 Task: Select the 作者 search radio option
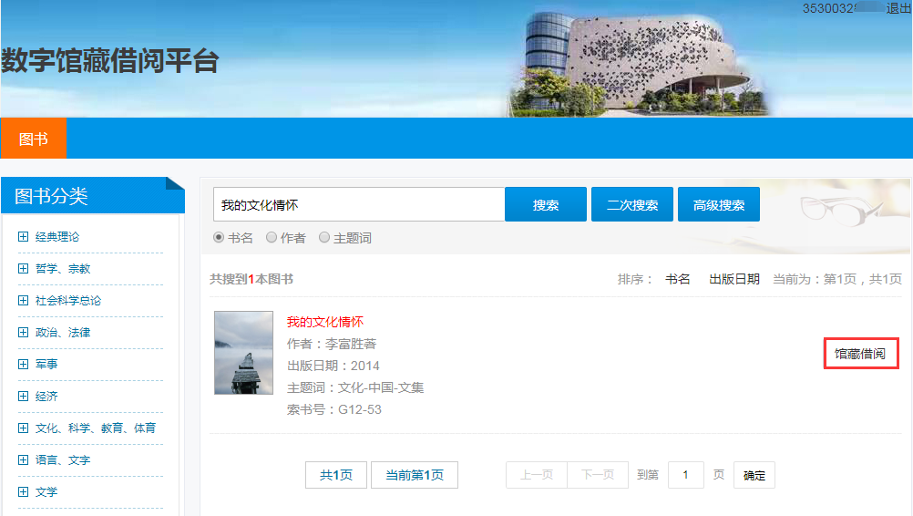tap(272, 238)
